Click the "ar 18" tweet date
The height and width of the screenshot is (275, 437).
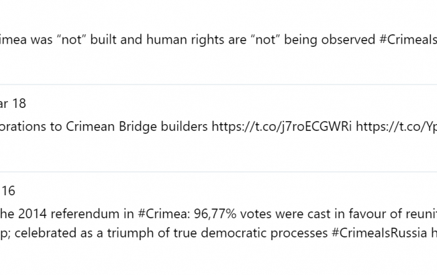click(13, 104)
